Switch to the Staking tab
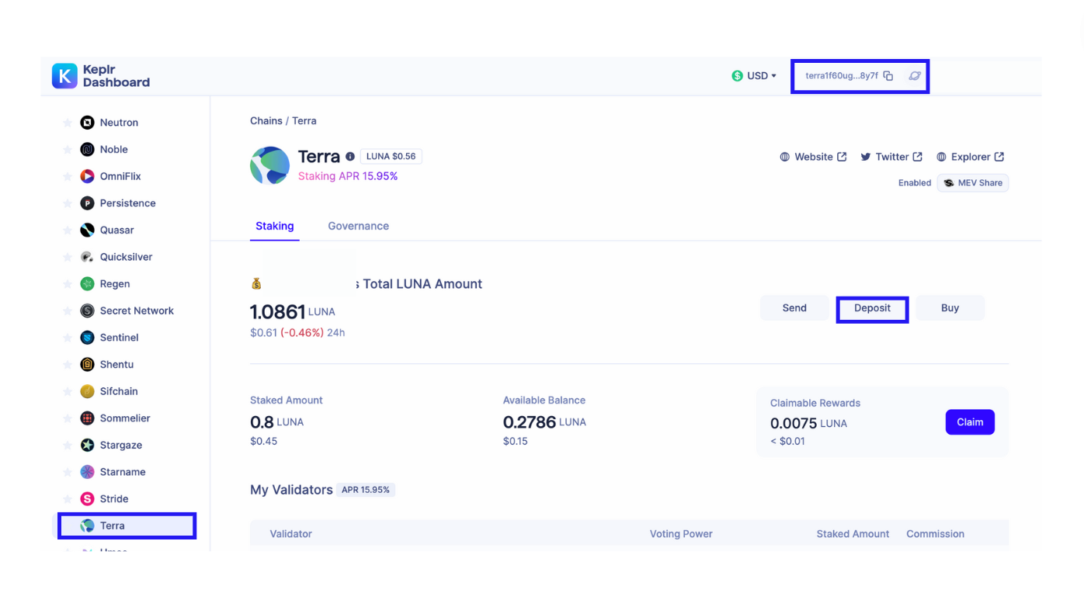Viewport: 1084px width, 607px height. pyautogui.click(x=275, y=226)
